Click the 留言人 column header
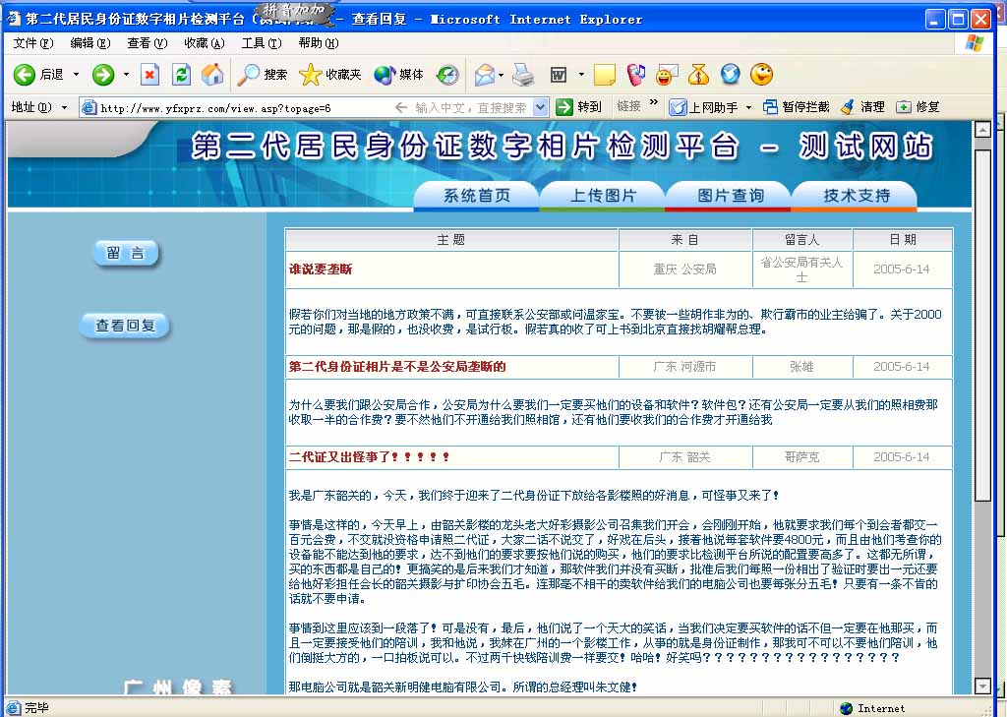The width and height of the screenshot is (1007, 717). (802, 240)
